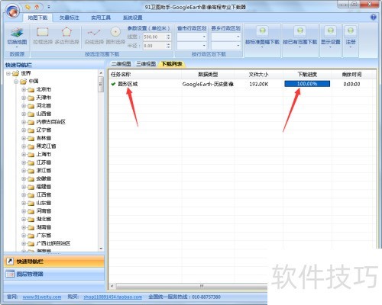This screenshot has height=305, width=382.
Task: Click the 广西壮族自治区 tree item
Action: pyautogui.click(x=53, y=243)
